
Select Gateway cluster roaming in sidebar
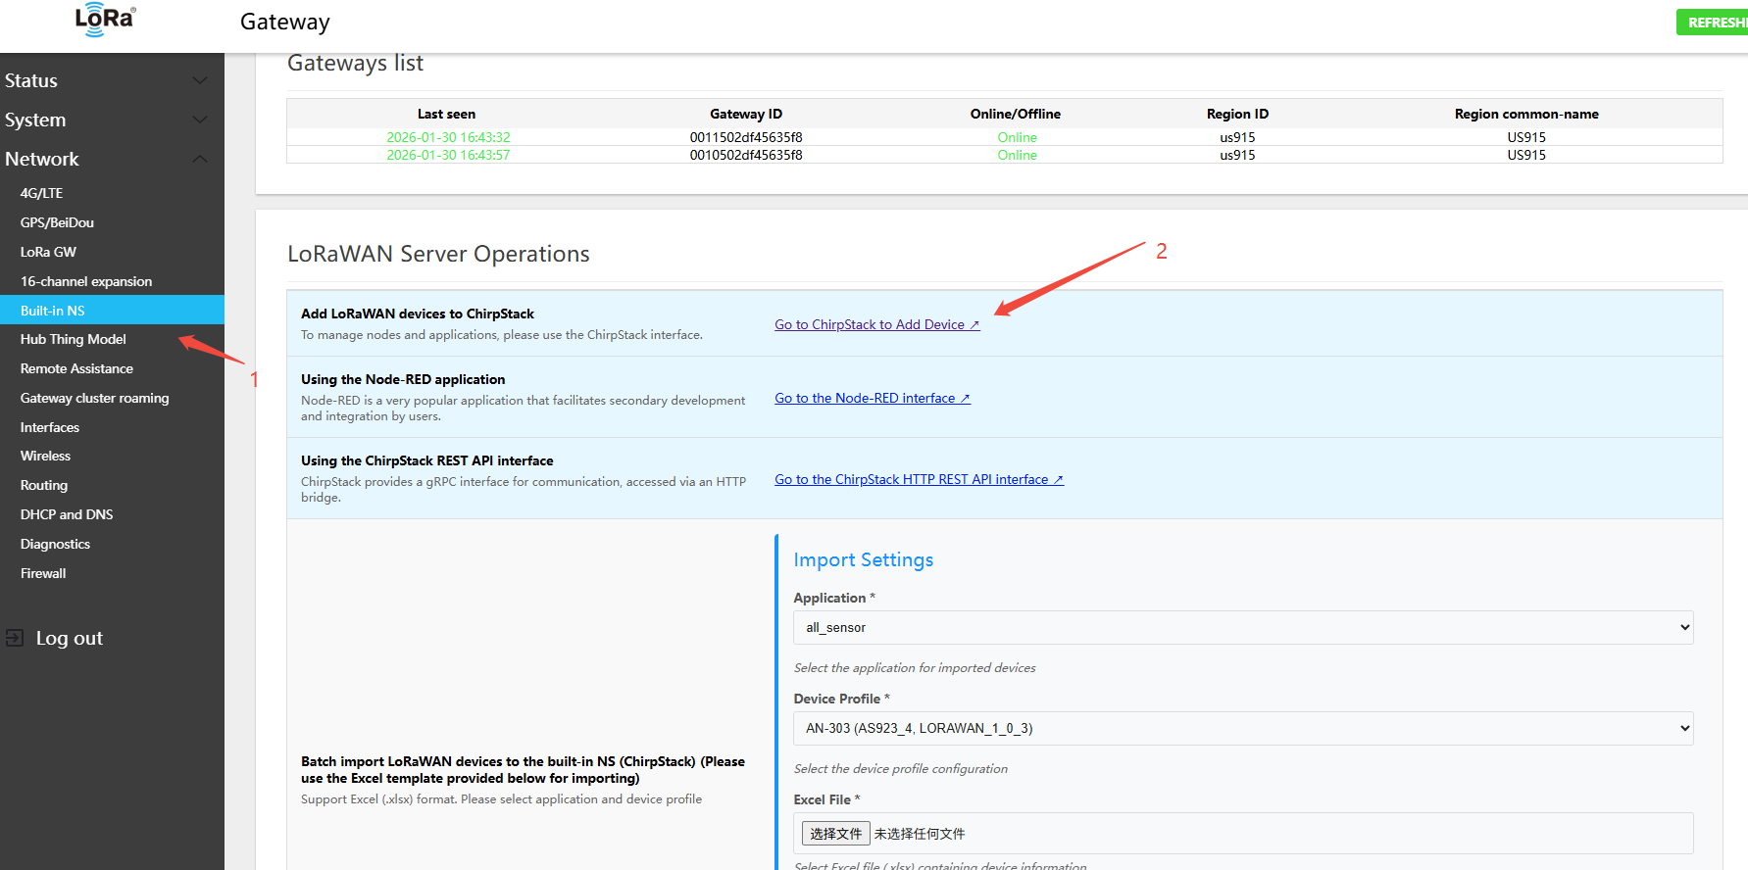(94, 398)
